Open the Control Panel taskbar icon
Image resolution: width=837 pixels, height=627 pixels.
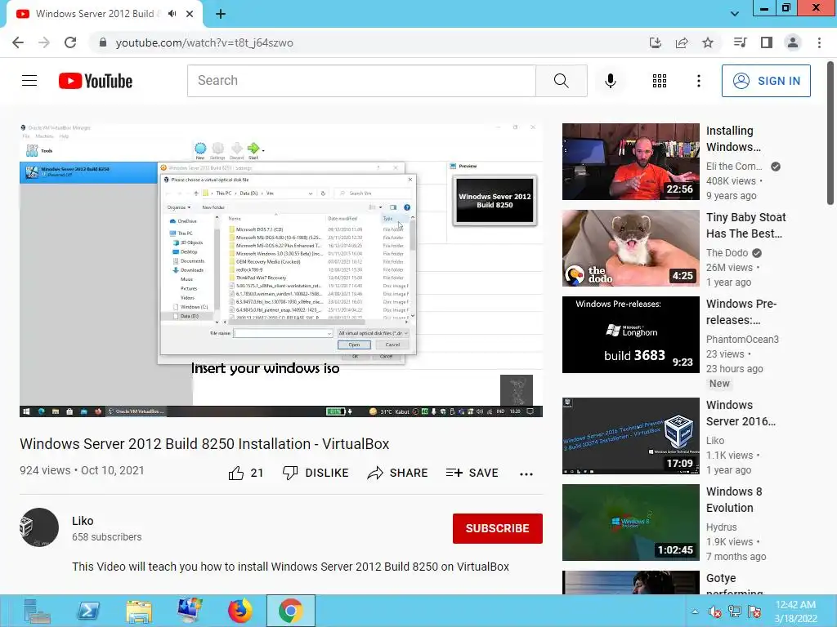(190, 611)
